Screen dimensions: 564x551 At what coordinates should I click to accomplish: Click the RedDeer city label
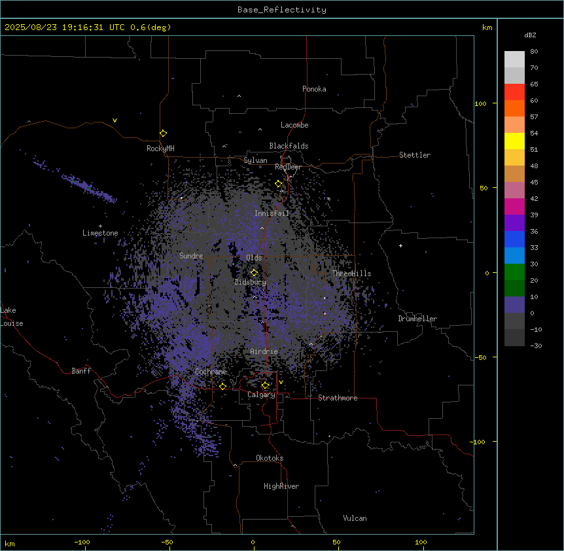point(288,167)
